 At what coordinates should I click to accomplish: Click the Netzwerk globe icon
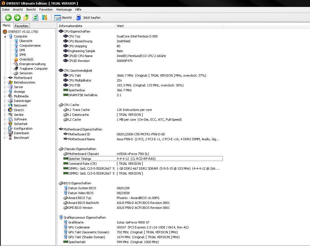(10, 105)
